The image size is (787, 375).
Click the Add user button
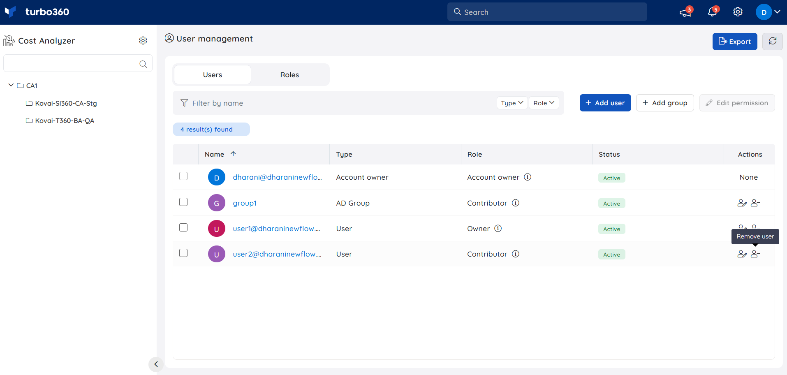(605, 103)
